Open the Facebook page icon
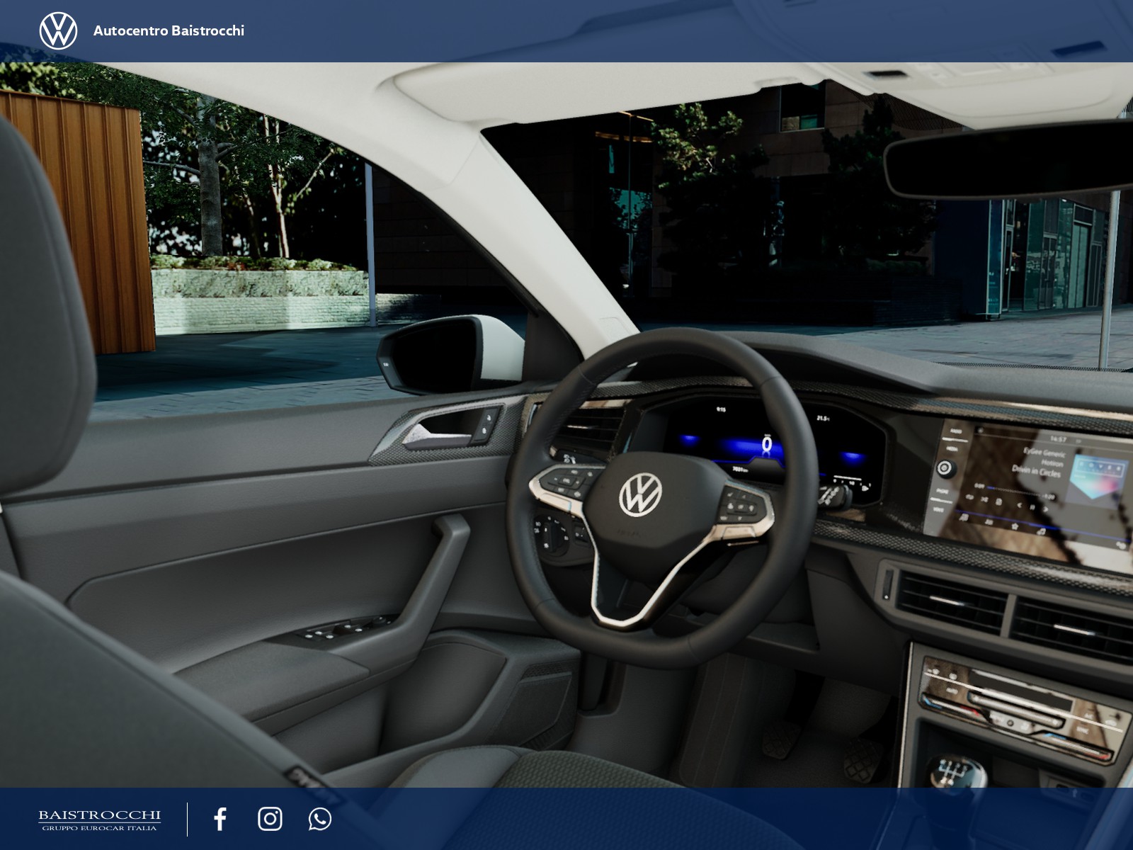This screenshot has height=850, width=1133. click(x=220, y=819)
